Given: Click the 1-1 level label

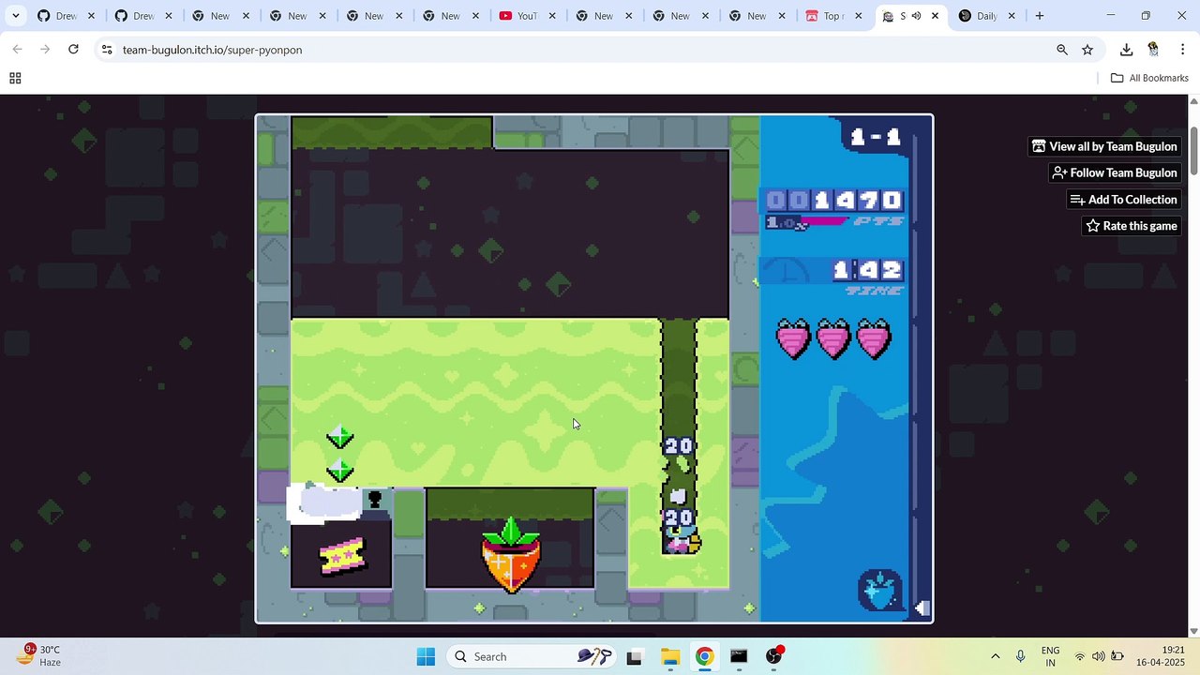Looking at the screenshot, I should (875, 137).
